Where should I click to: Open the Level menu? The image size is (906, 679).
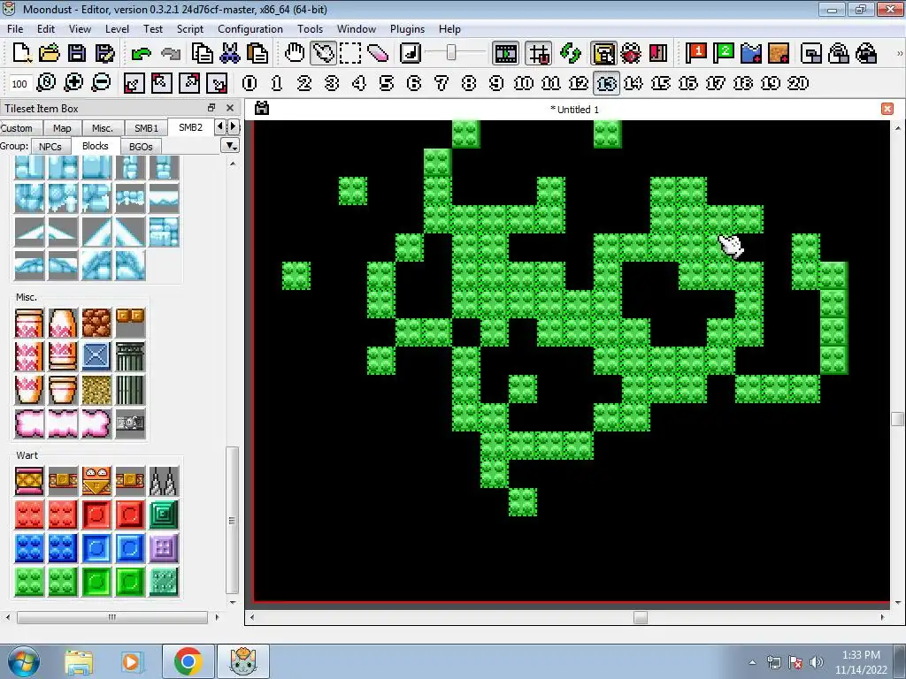[x=117, y=29]
